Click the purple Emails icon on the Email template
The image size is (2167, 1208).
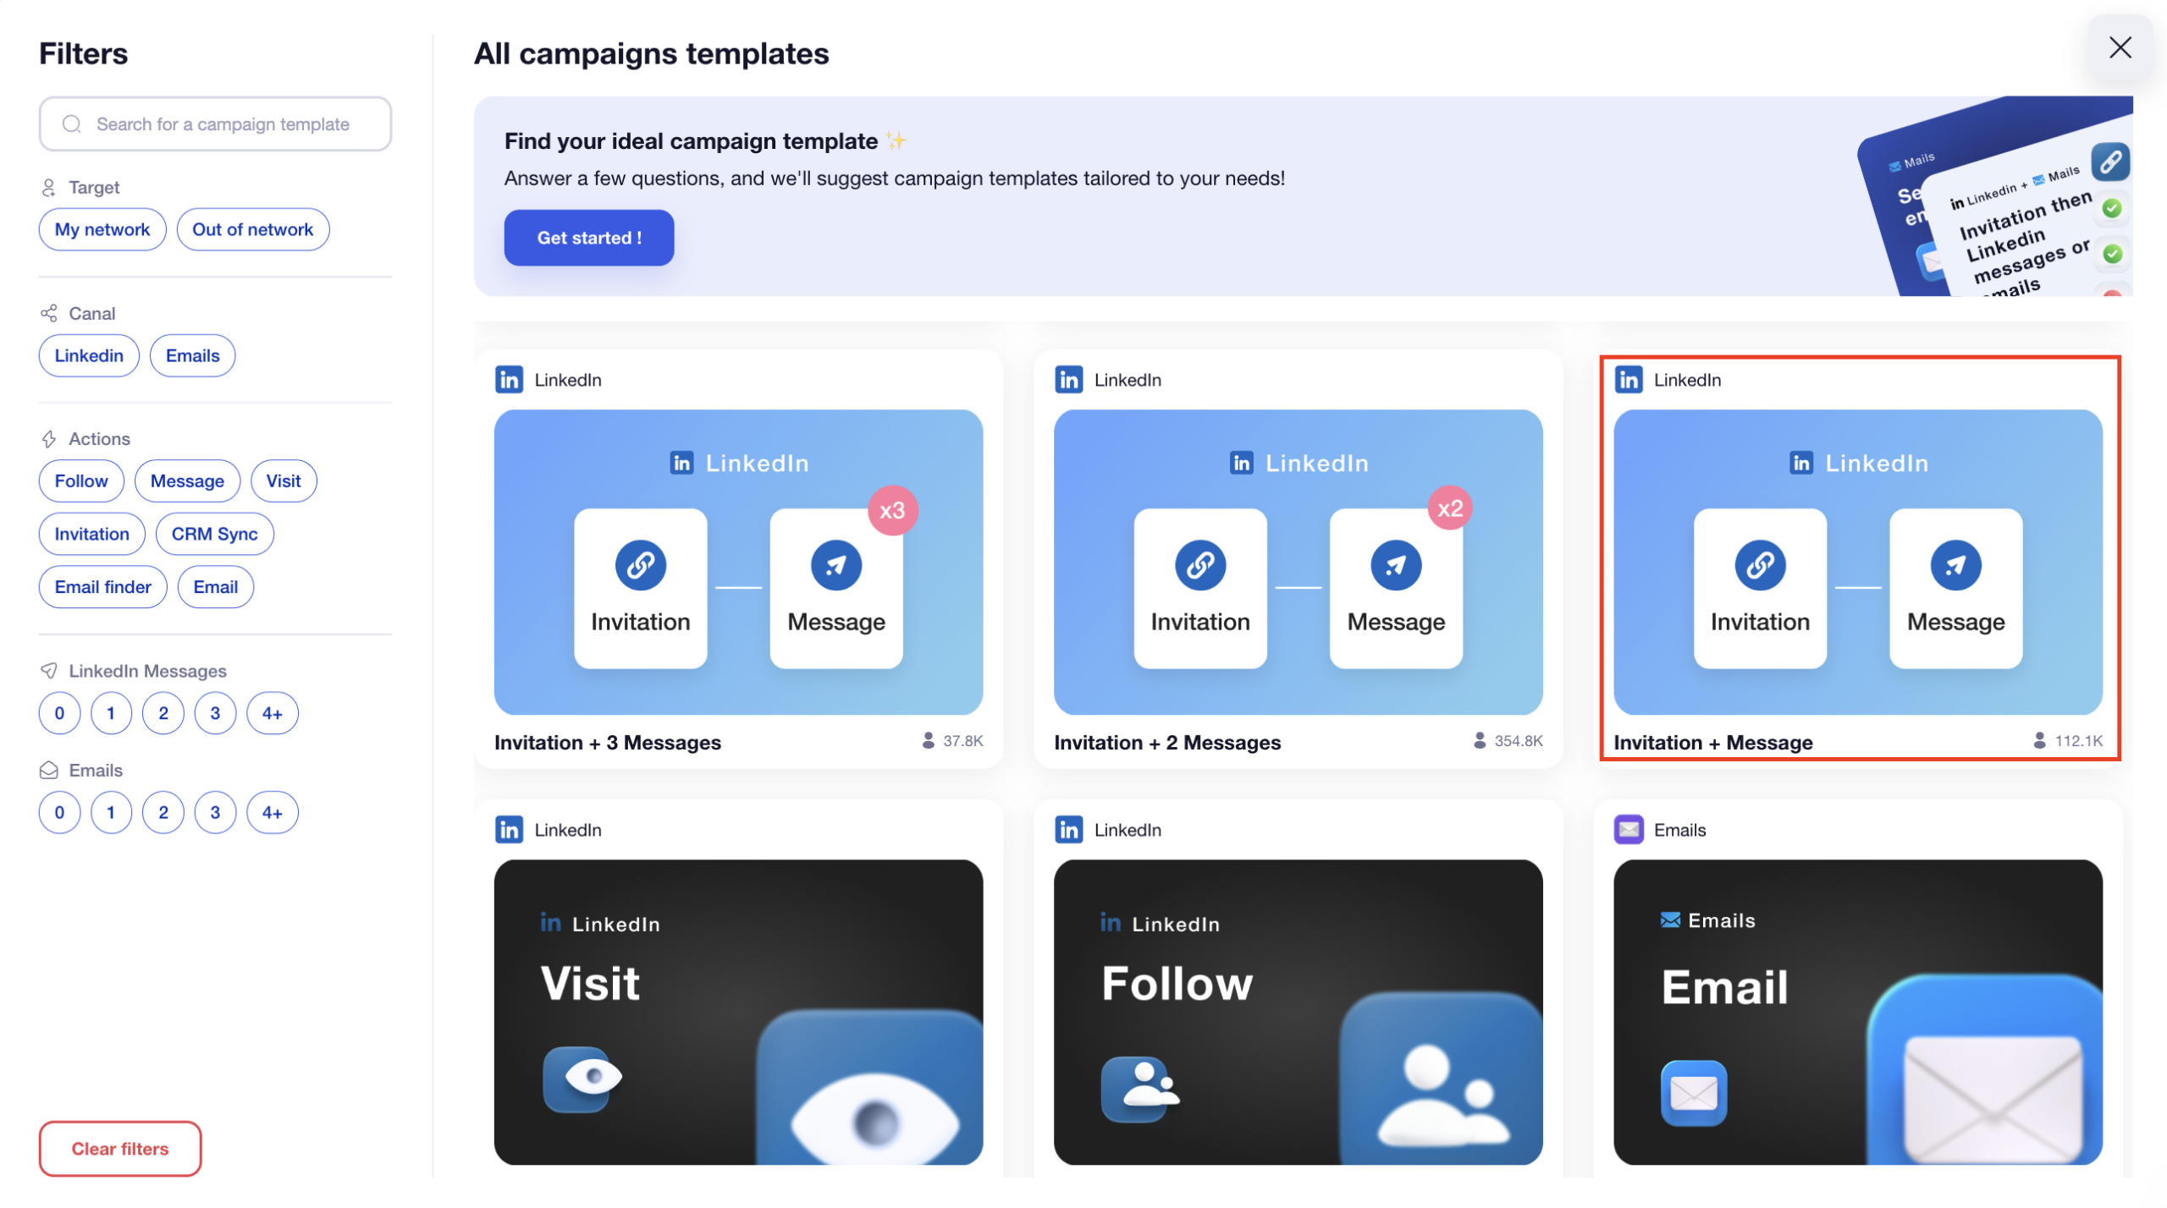click(x=1627, y=829)
